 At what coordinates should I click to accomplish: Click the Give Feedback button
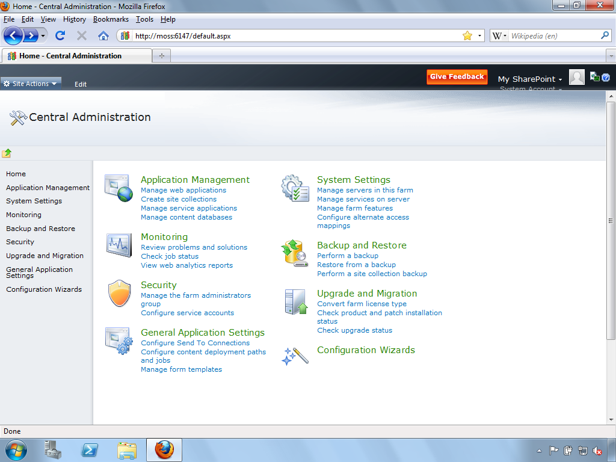(457, 77)
